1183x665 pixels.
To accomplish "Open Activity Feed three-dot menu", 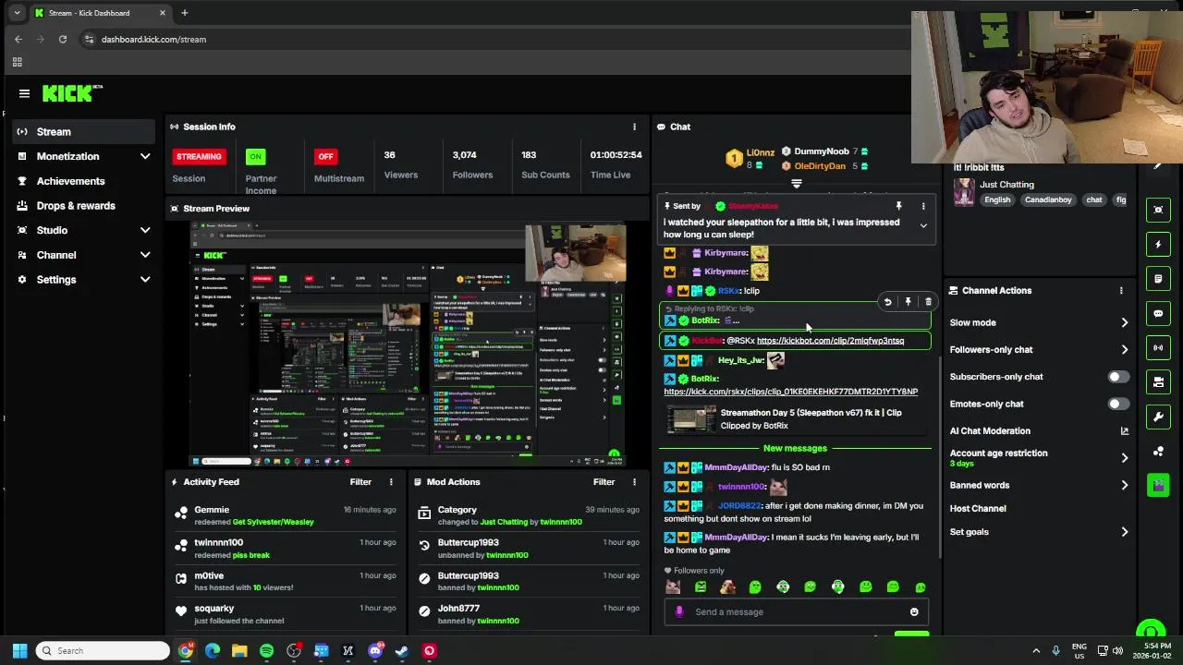I will (391, 482).
